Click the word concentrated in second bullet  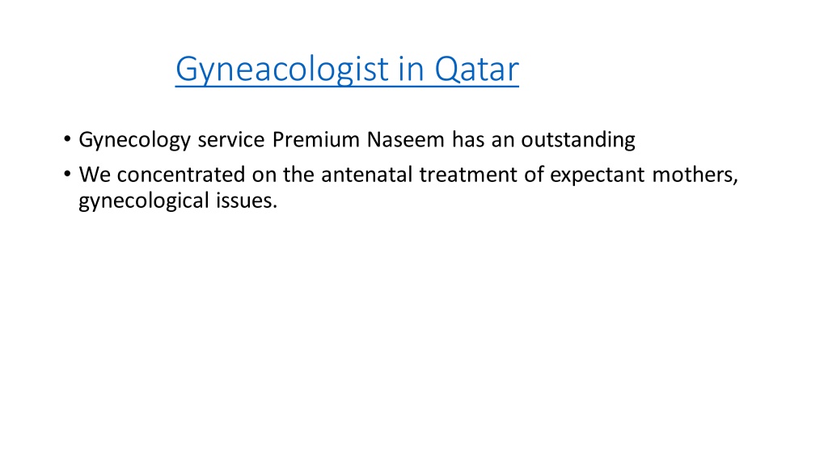181,175
